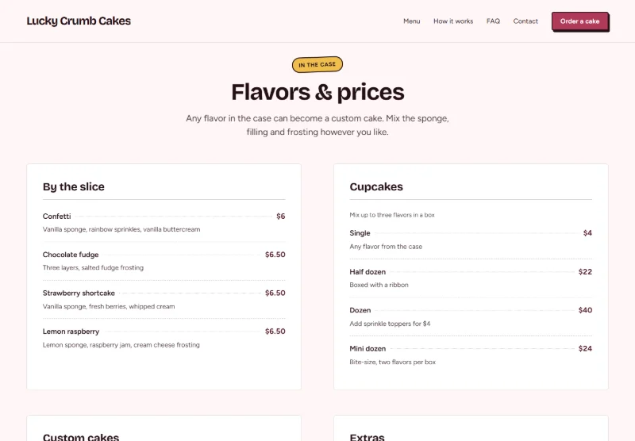The height and width of the screenshot is (441, 635).
Task: Select the Half dozen cupcake option
Action: point(471,278)
